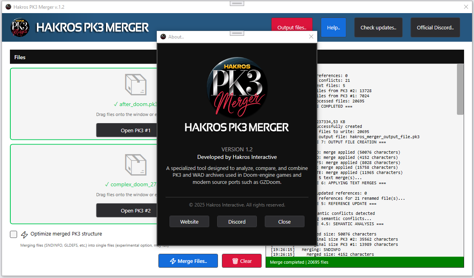The image size is (474, 278).
Task: Click the large PK3 Merger logo in About dialog
Action: 237,87
